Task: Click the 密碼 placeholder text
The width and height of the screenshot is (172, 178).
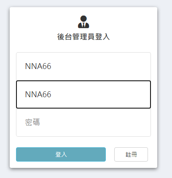Action: pos(32,122)
